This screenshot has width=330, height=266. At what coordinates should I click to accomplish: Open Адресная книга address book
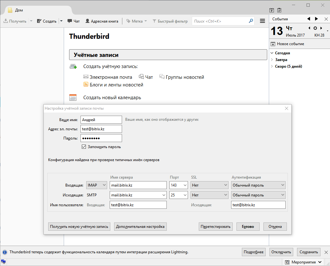tap(102, 21)
